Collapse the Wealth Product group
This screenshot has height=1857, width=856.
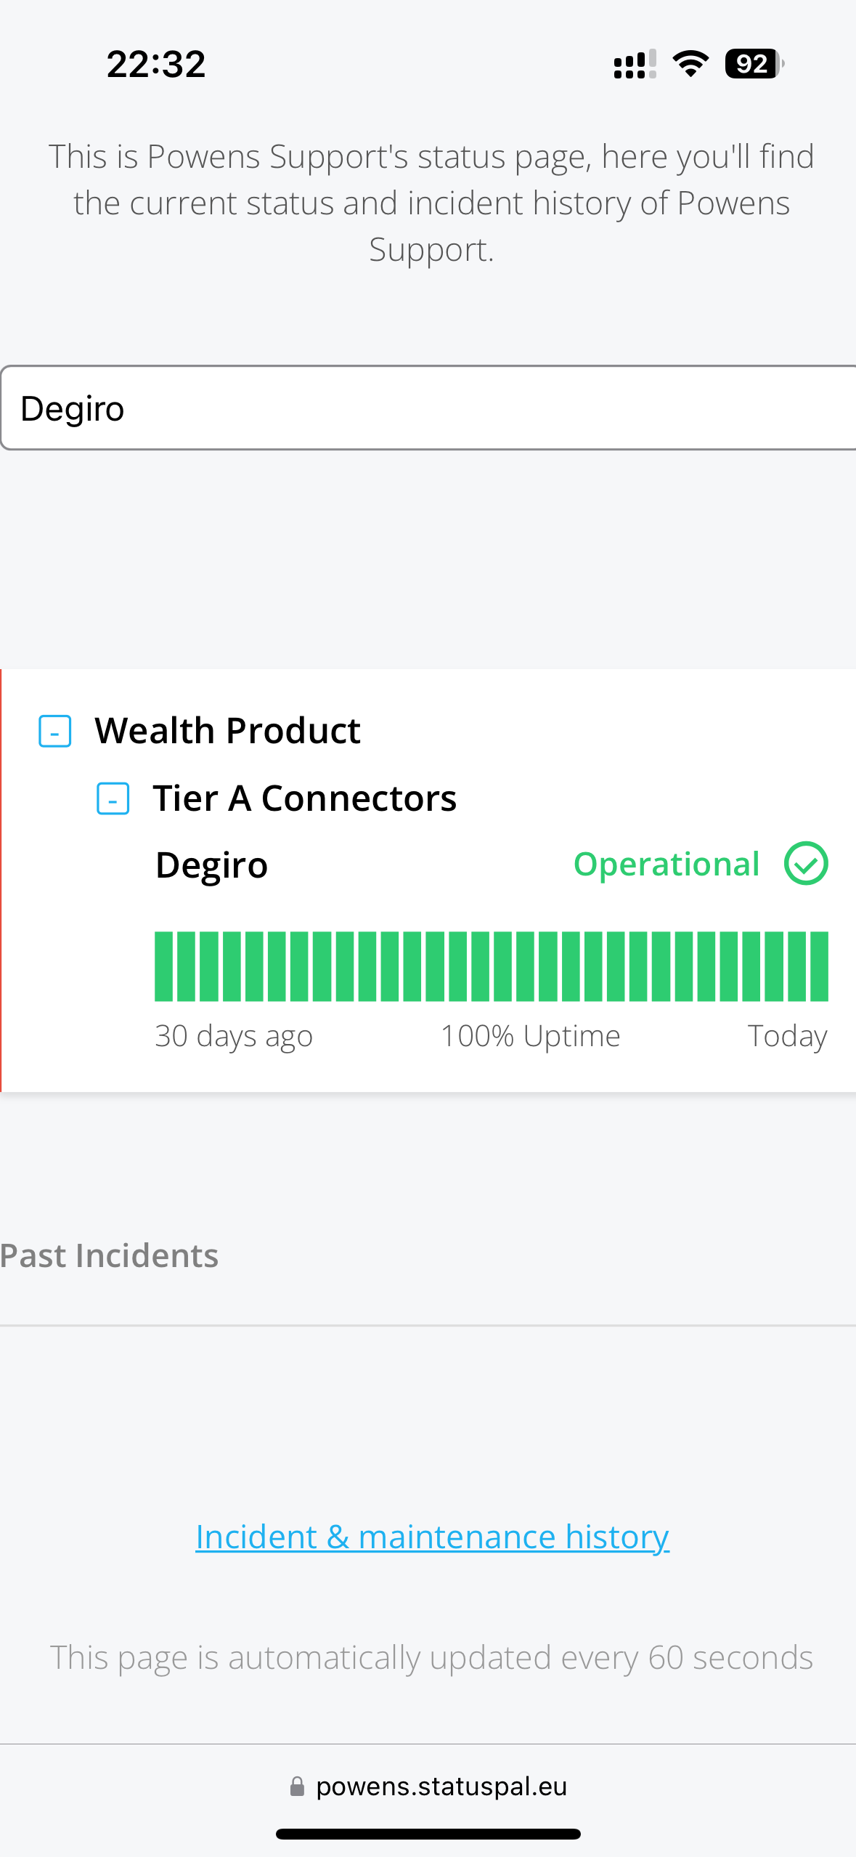[x=54, y=731]
